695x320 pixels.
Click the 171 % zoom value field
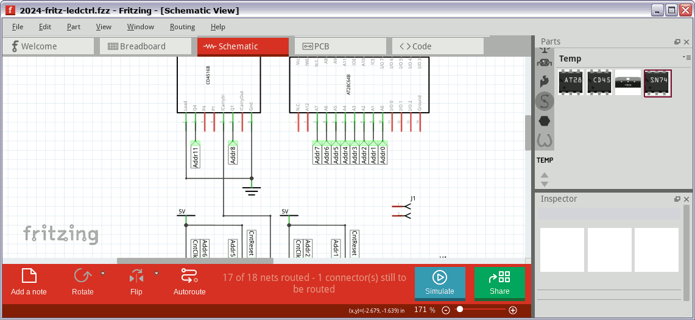[425, 310]
